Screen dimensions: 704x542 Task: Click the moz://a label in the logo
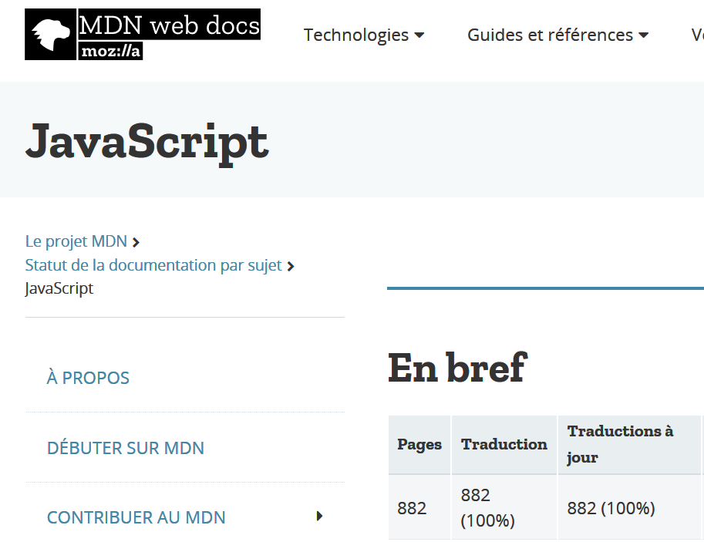(111, 51)
